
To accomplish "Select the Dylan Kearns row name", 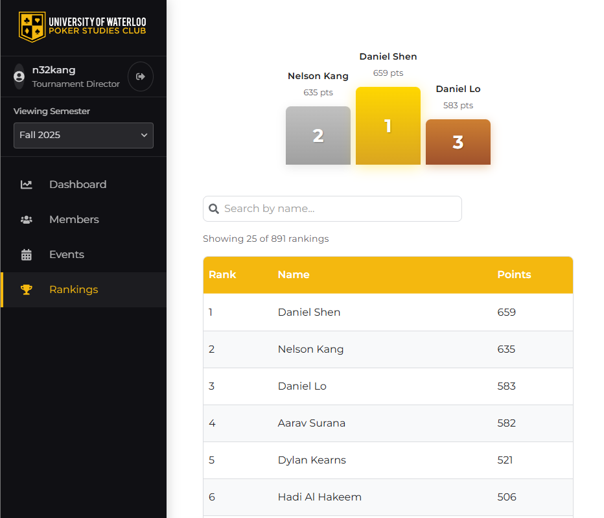I will 312,460.
